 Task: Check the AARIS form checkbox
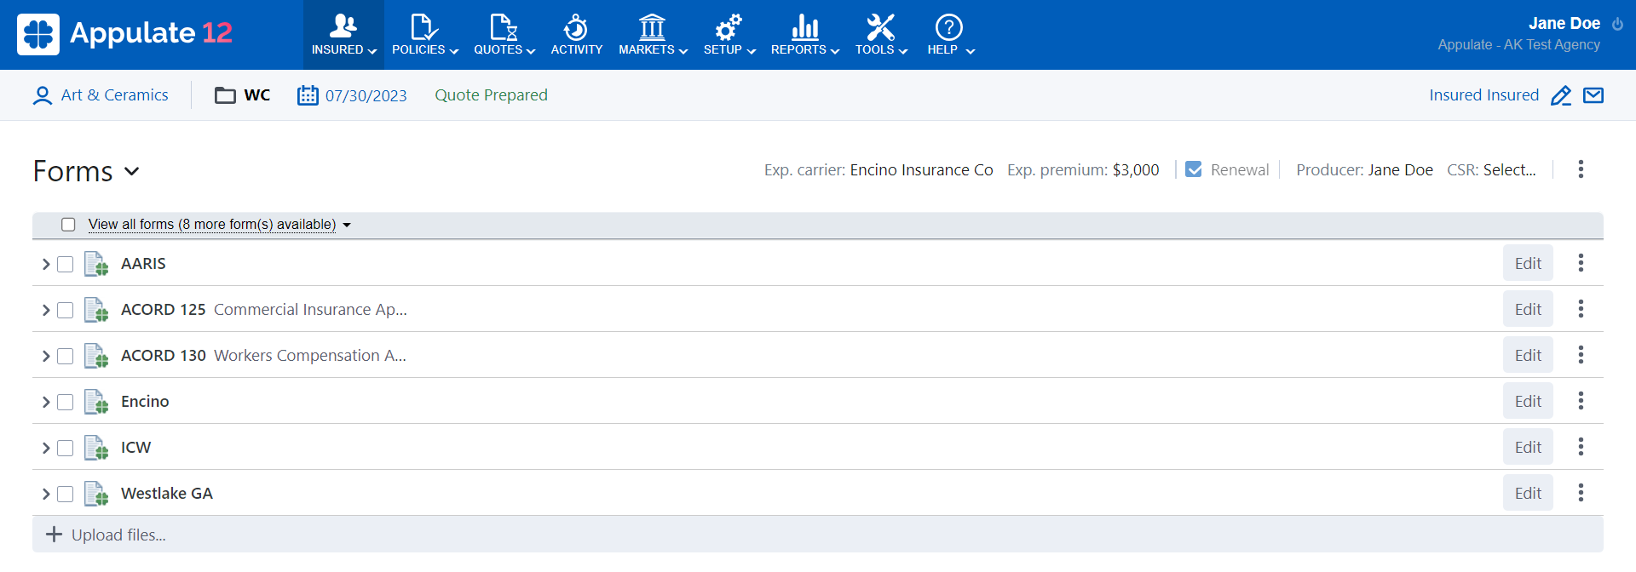[66, 265]
